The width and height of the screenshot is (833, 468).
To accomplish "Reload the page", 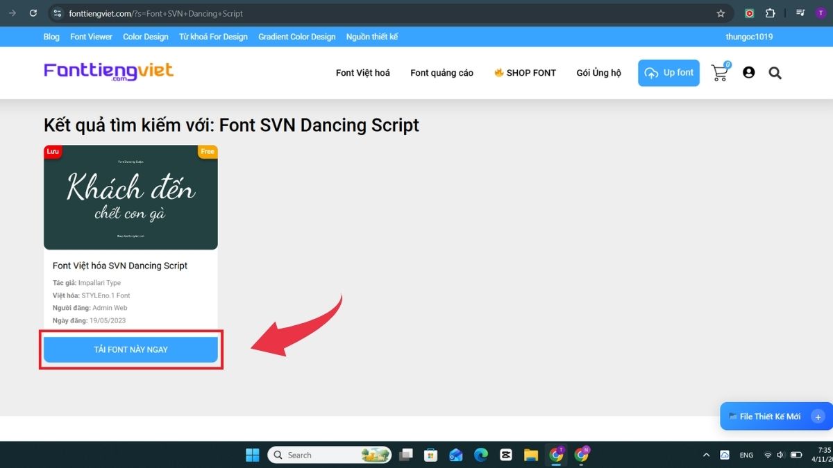I will click(33, 13).
